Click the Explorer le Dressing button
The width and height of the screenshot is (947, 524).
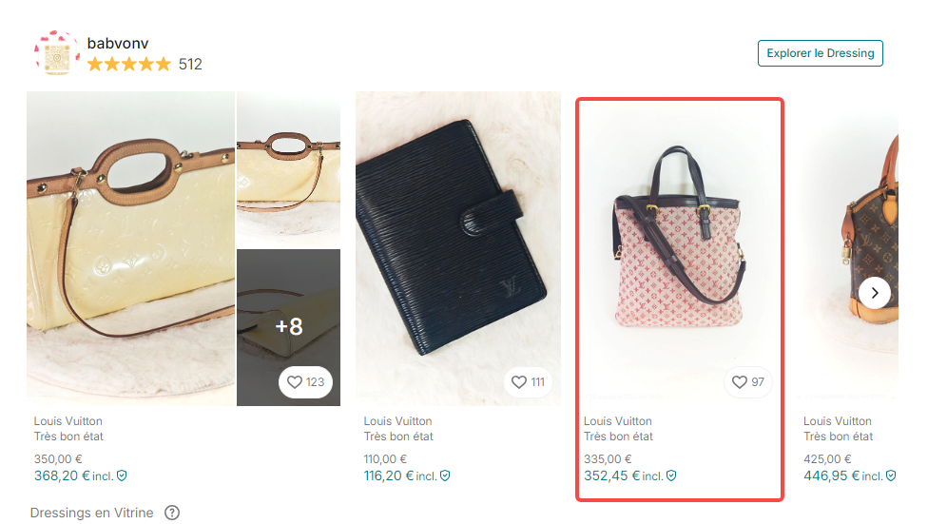pos(821,53)
